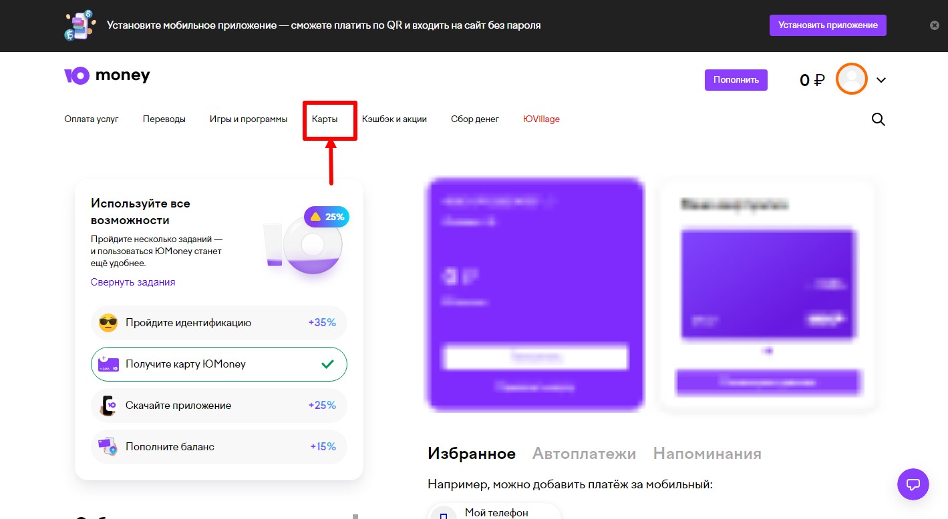
Task: Click the banner's phone promo icon
Action: click(81, 25)
